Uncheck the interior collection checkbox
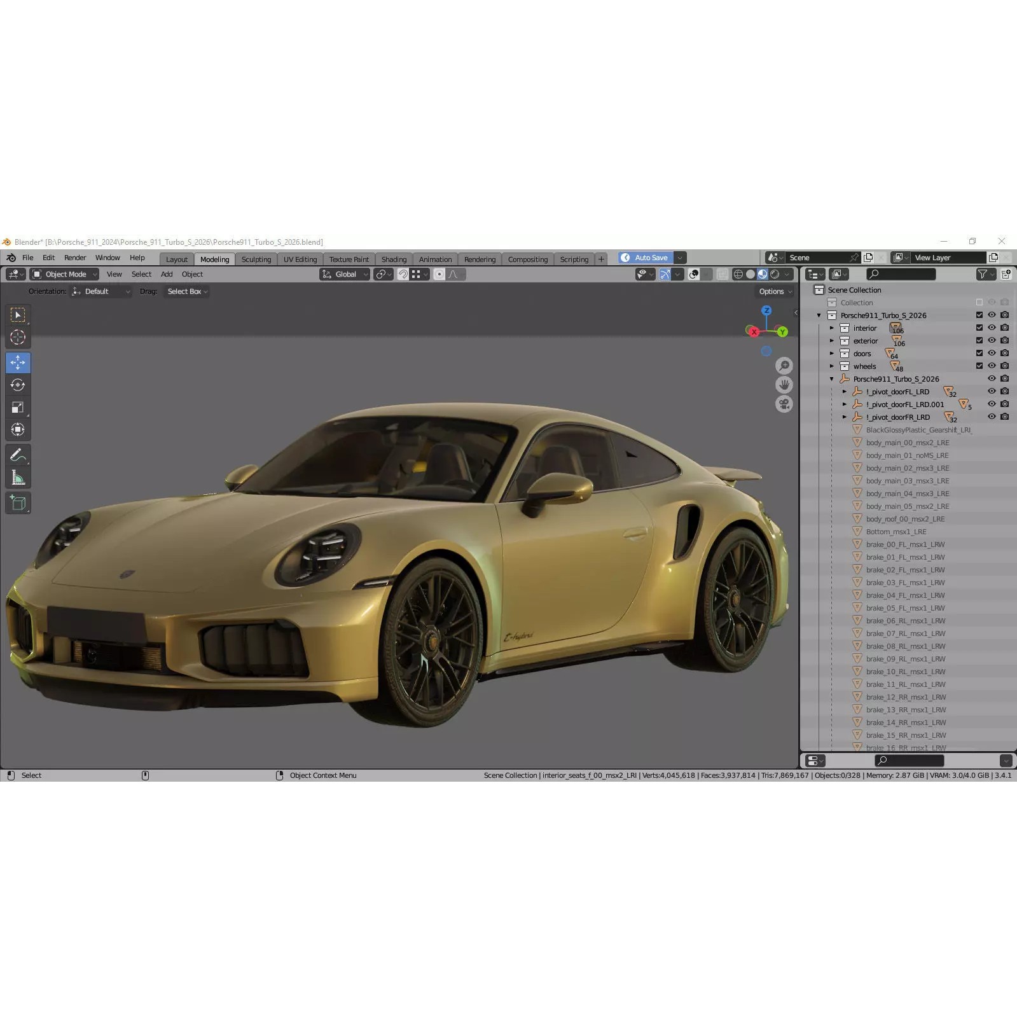 [979, 328]
